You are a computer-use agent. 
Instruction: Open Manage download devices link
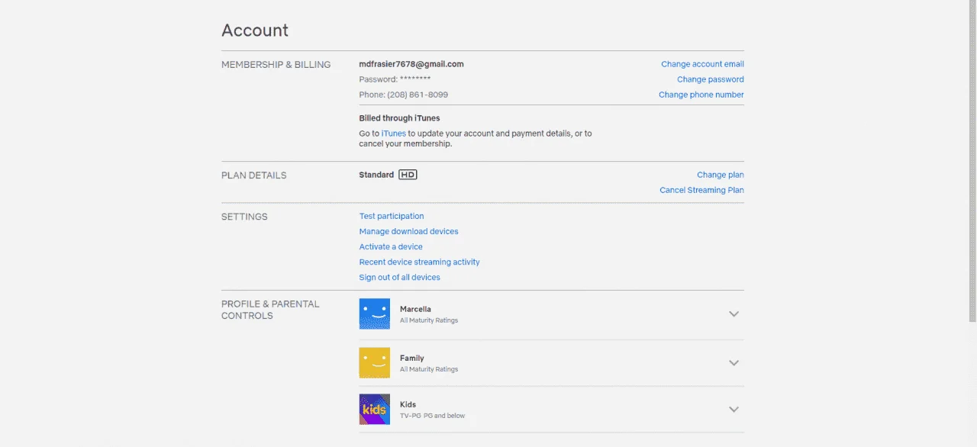pyautogui.click(x=409, y=231)
